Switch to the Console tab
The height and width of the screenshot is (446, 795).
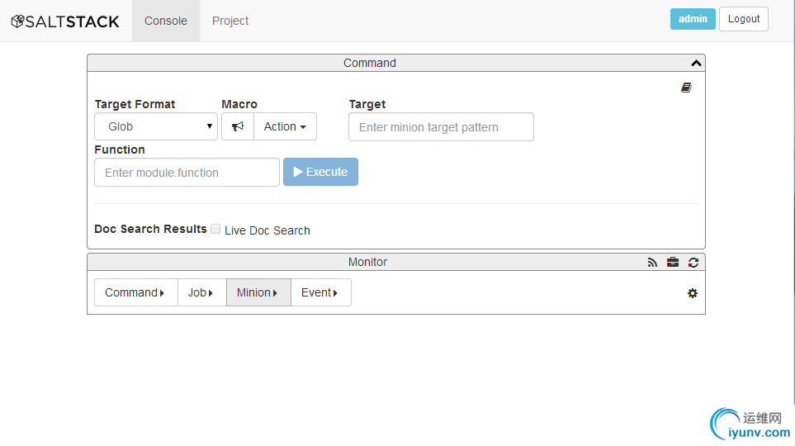coord(166,21)
